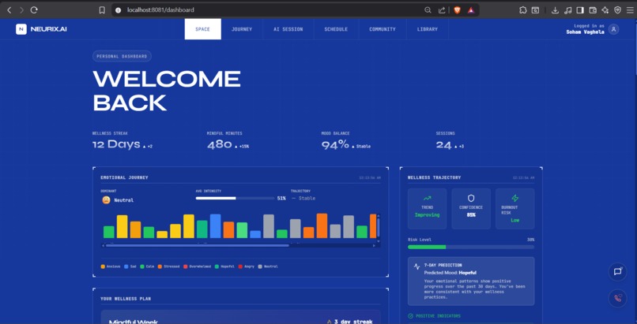The width and height of the screenshot is (637, 324).
Task: Bookmark this page with the bookmark icon
Action: coord(102,10)
